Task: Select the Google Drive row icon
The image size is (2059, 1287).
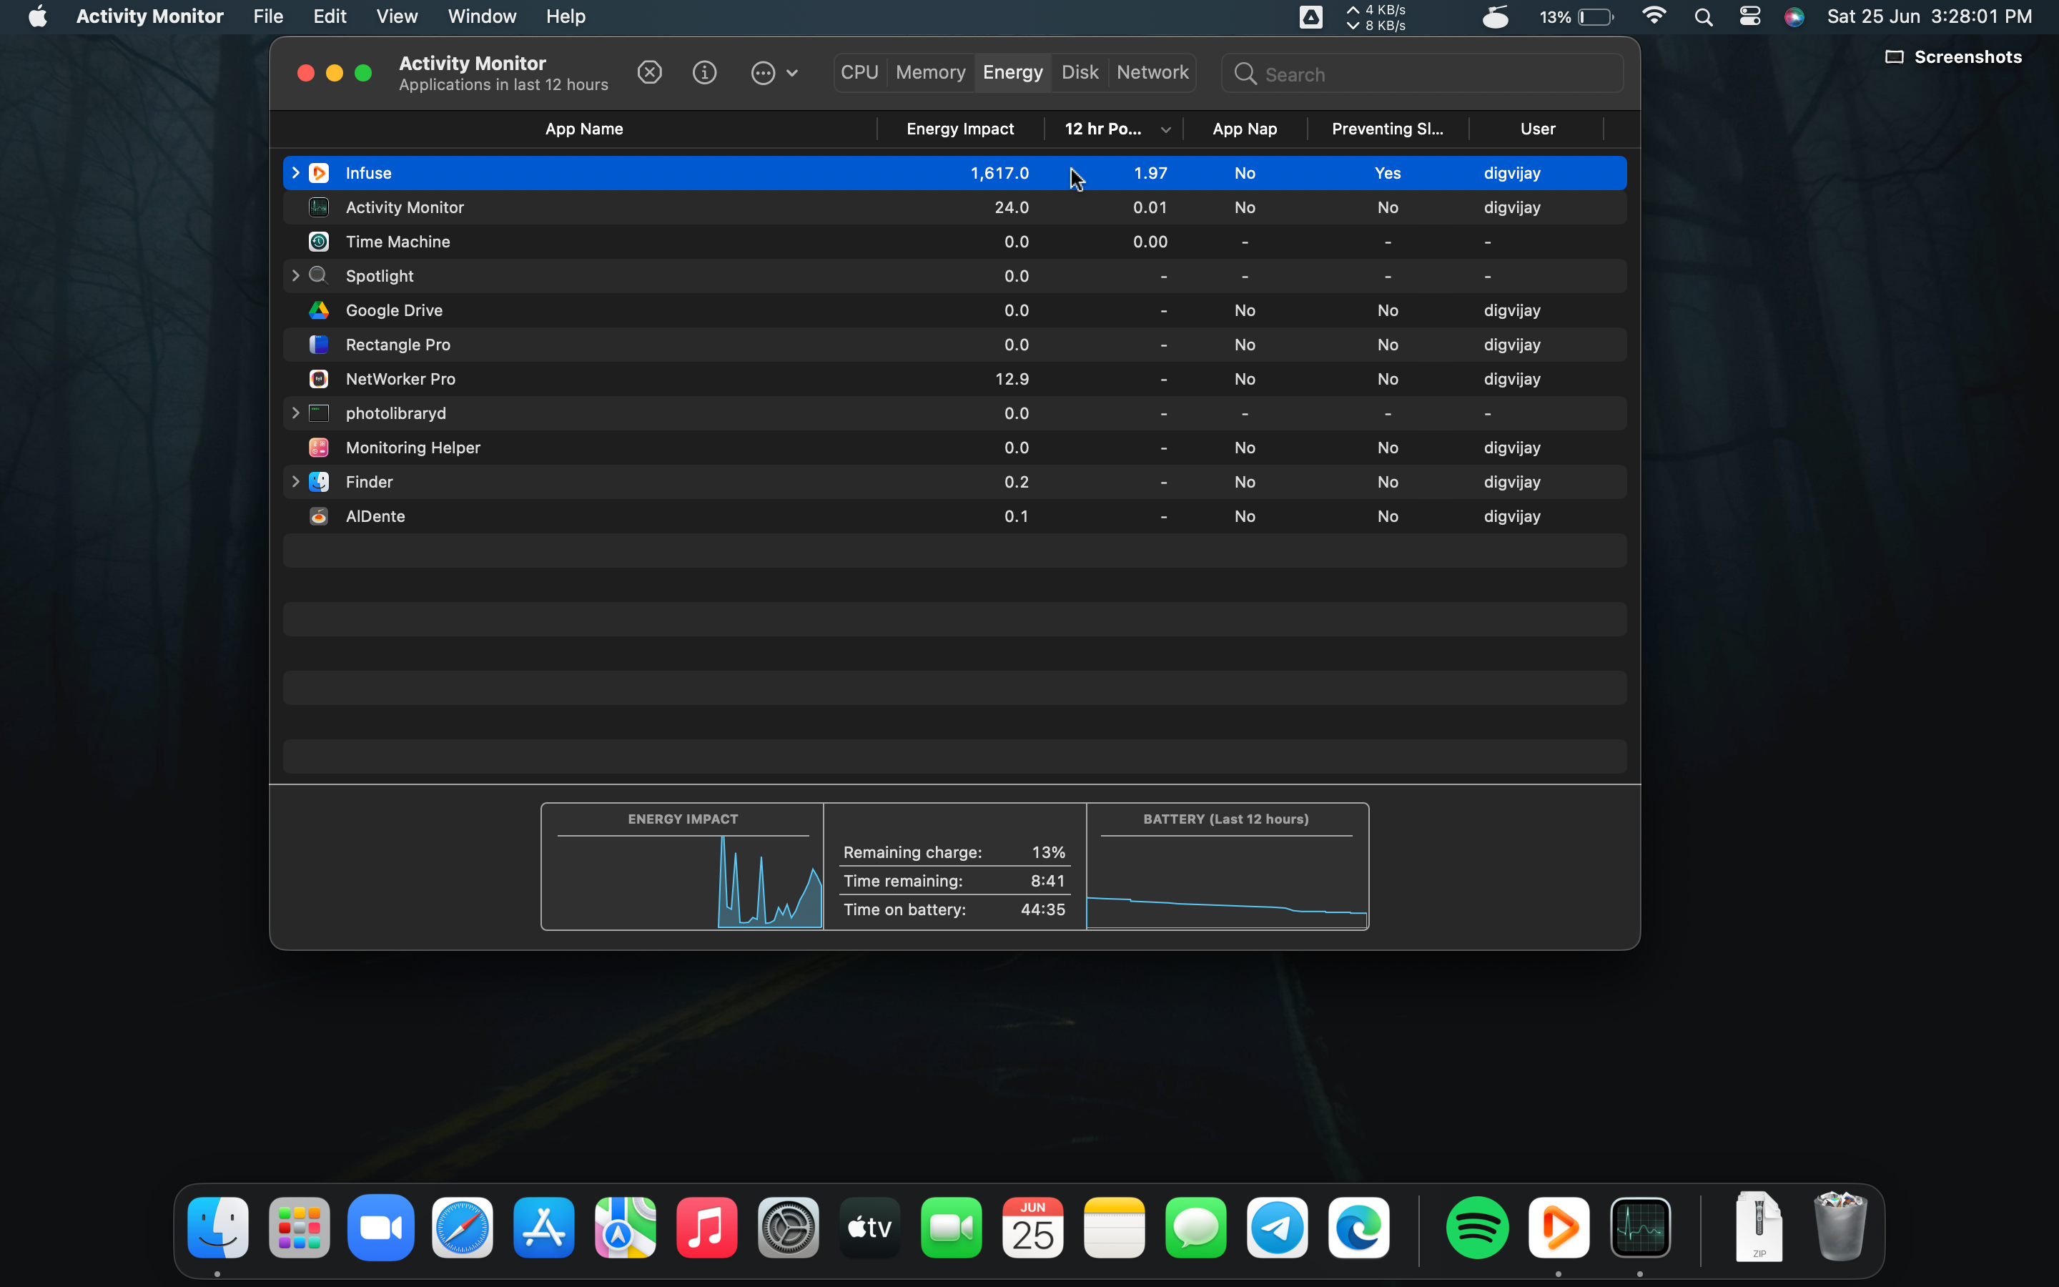Action: click(x=319, y=311)
